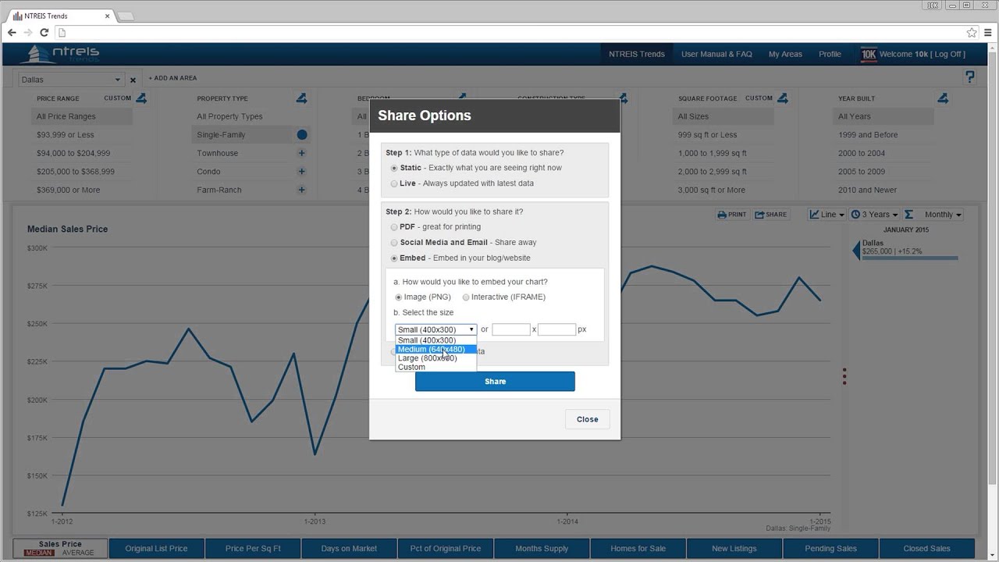This screenshot has height=562, width=999.
Task: Choose the PDF sharing radio option
Action: pyautogui.click(x=394, y=227)
